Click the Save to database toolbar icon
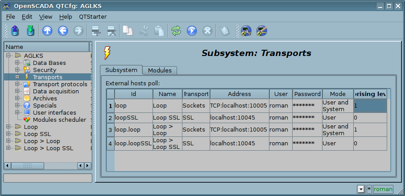Screen dimensions: 405x196 [30, 31]
